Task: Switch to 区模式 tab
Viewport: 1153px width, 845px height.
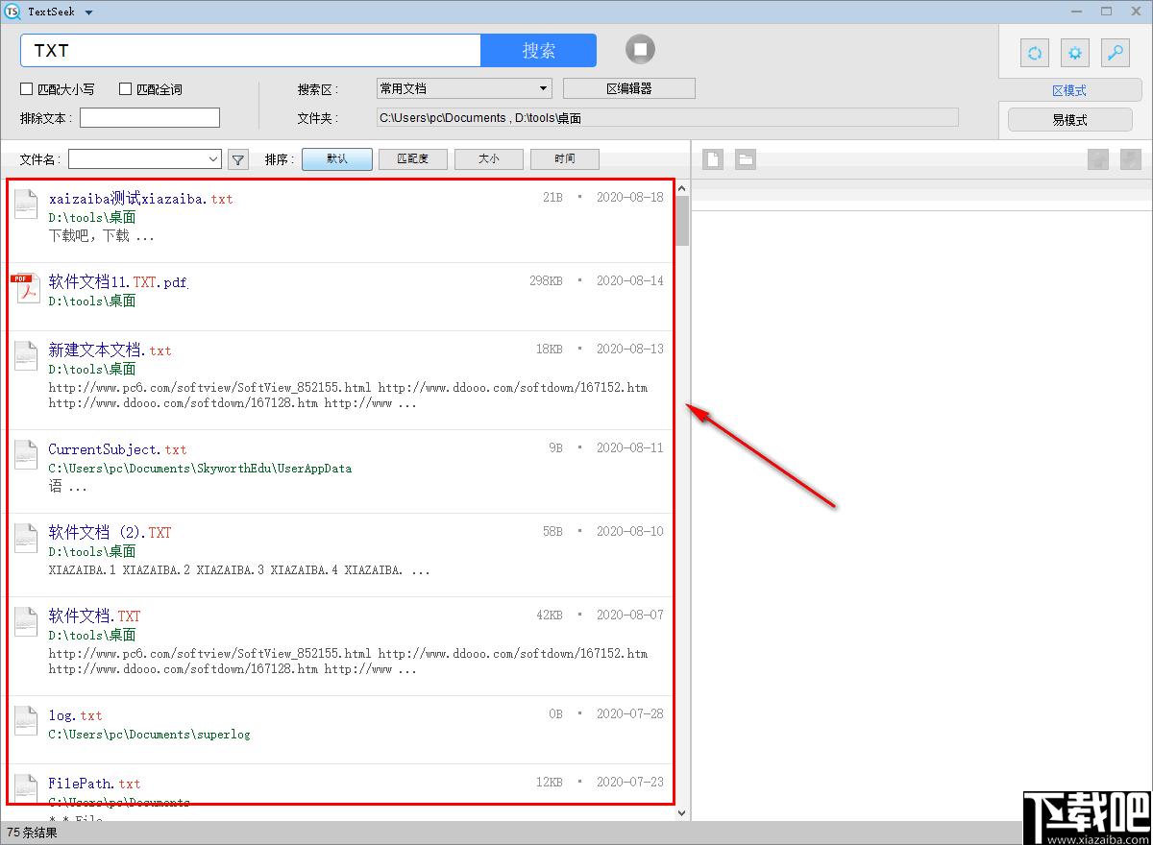Action: click(1068, 90)
